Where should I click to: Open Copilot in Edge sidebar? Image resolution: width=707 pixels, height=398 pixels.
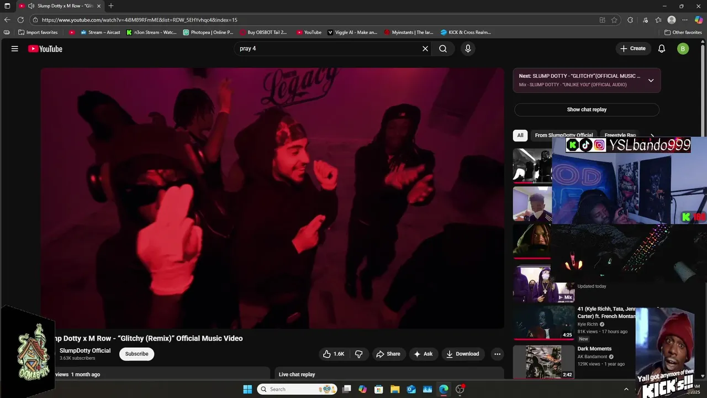coord(699,20)
